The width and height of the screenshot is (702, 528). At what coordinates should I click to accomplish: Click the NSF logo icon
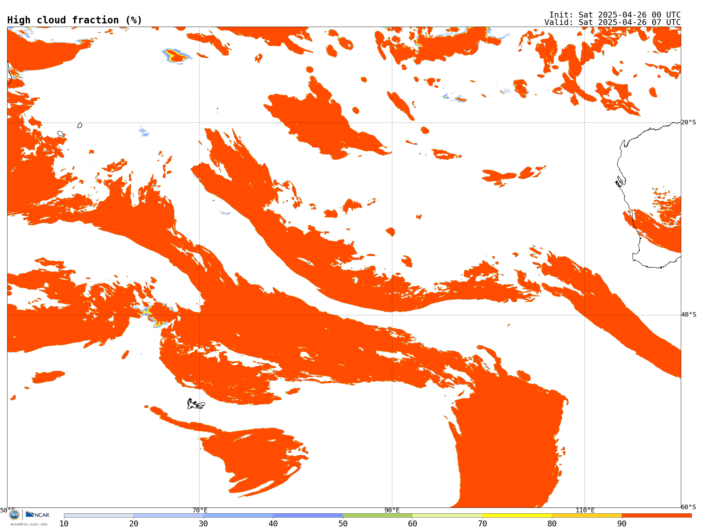coord(14,514)
